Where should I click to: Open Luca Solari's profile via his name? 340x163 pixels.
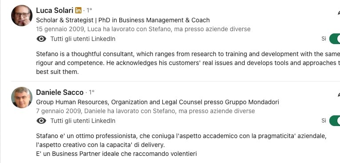(x=55, y=10)
